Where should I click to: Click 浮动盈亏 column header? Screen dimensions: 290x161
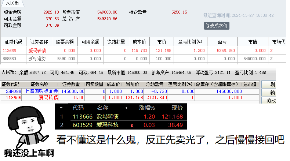[x=155, y=84]
